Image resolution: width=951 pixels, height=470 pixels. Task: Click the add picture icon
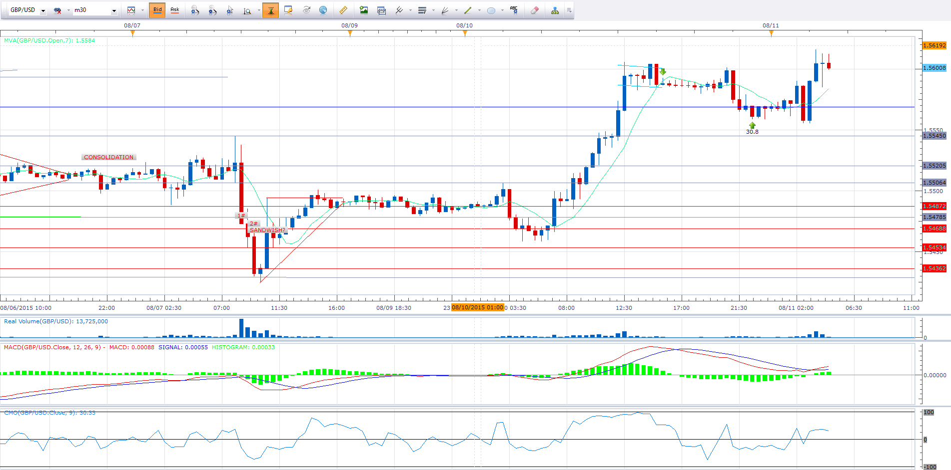[364, 10]
